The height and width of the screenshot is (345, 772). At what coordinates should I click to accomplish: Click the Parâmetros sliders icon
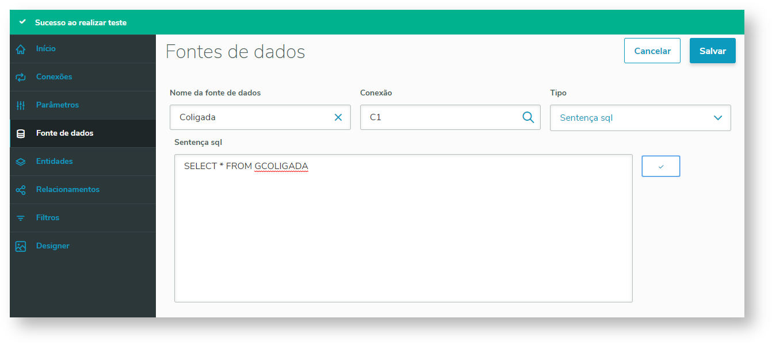click(21, 105)
